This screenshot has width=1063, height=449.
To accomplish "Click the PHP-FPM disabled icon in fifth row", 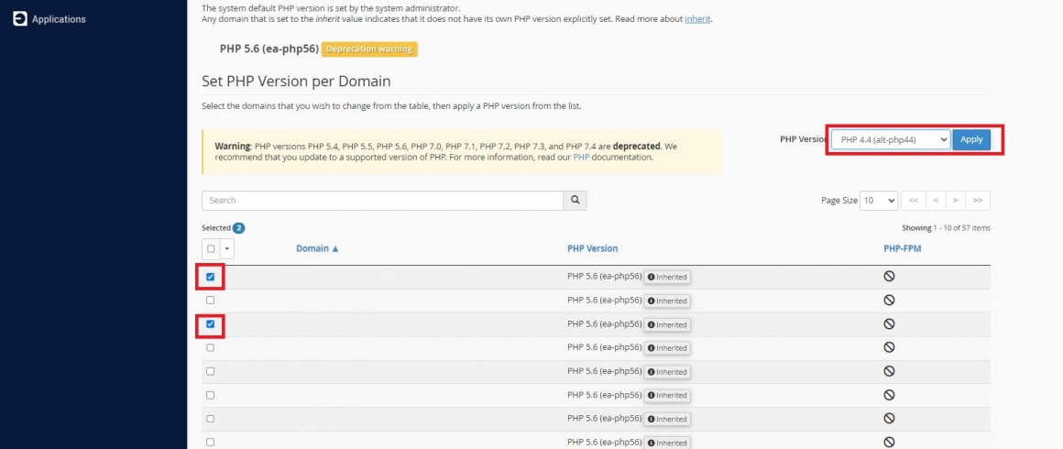I will pyautogui.click(x=890, y=371).
